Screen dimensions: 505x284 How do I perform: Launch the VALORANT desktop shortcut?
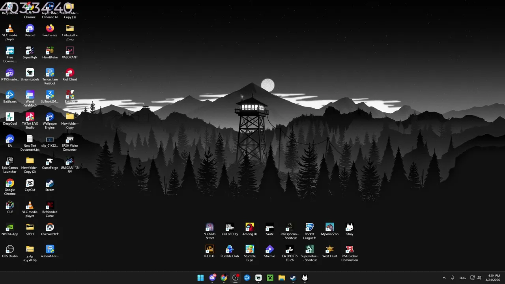click(70, 53)
